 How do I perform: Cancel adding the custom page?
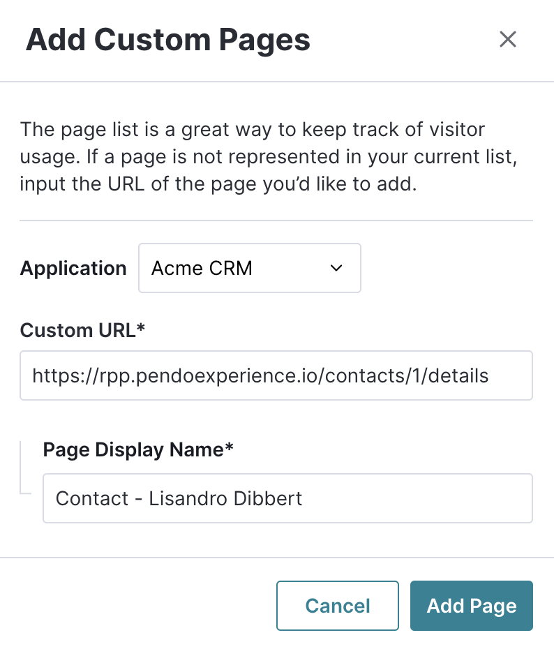[338, 606]
